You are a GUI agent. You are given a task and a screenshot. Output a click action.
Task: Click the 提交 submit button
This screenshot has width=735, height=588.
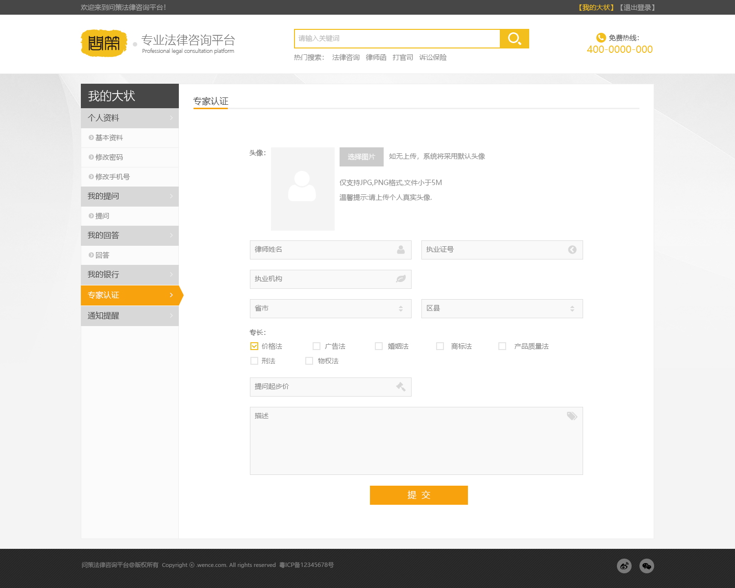coord(419,495)
